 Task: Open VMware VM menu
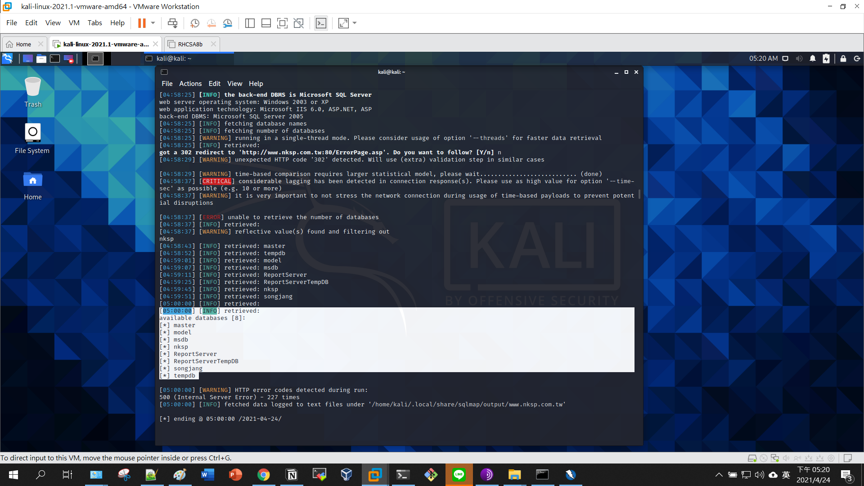(x=74, y=23)
